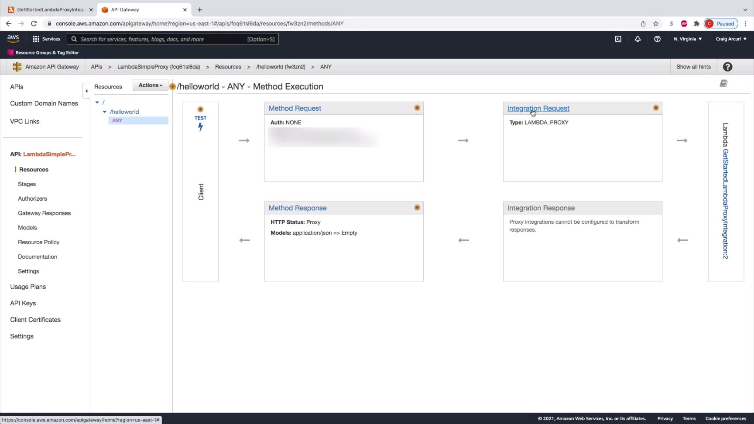Click the AWS logo

[x=13, y=39]
